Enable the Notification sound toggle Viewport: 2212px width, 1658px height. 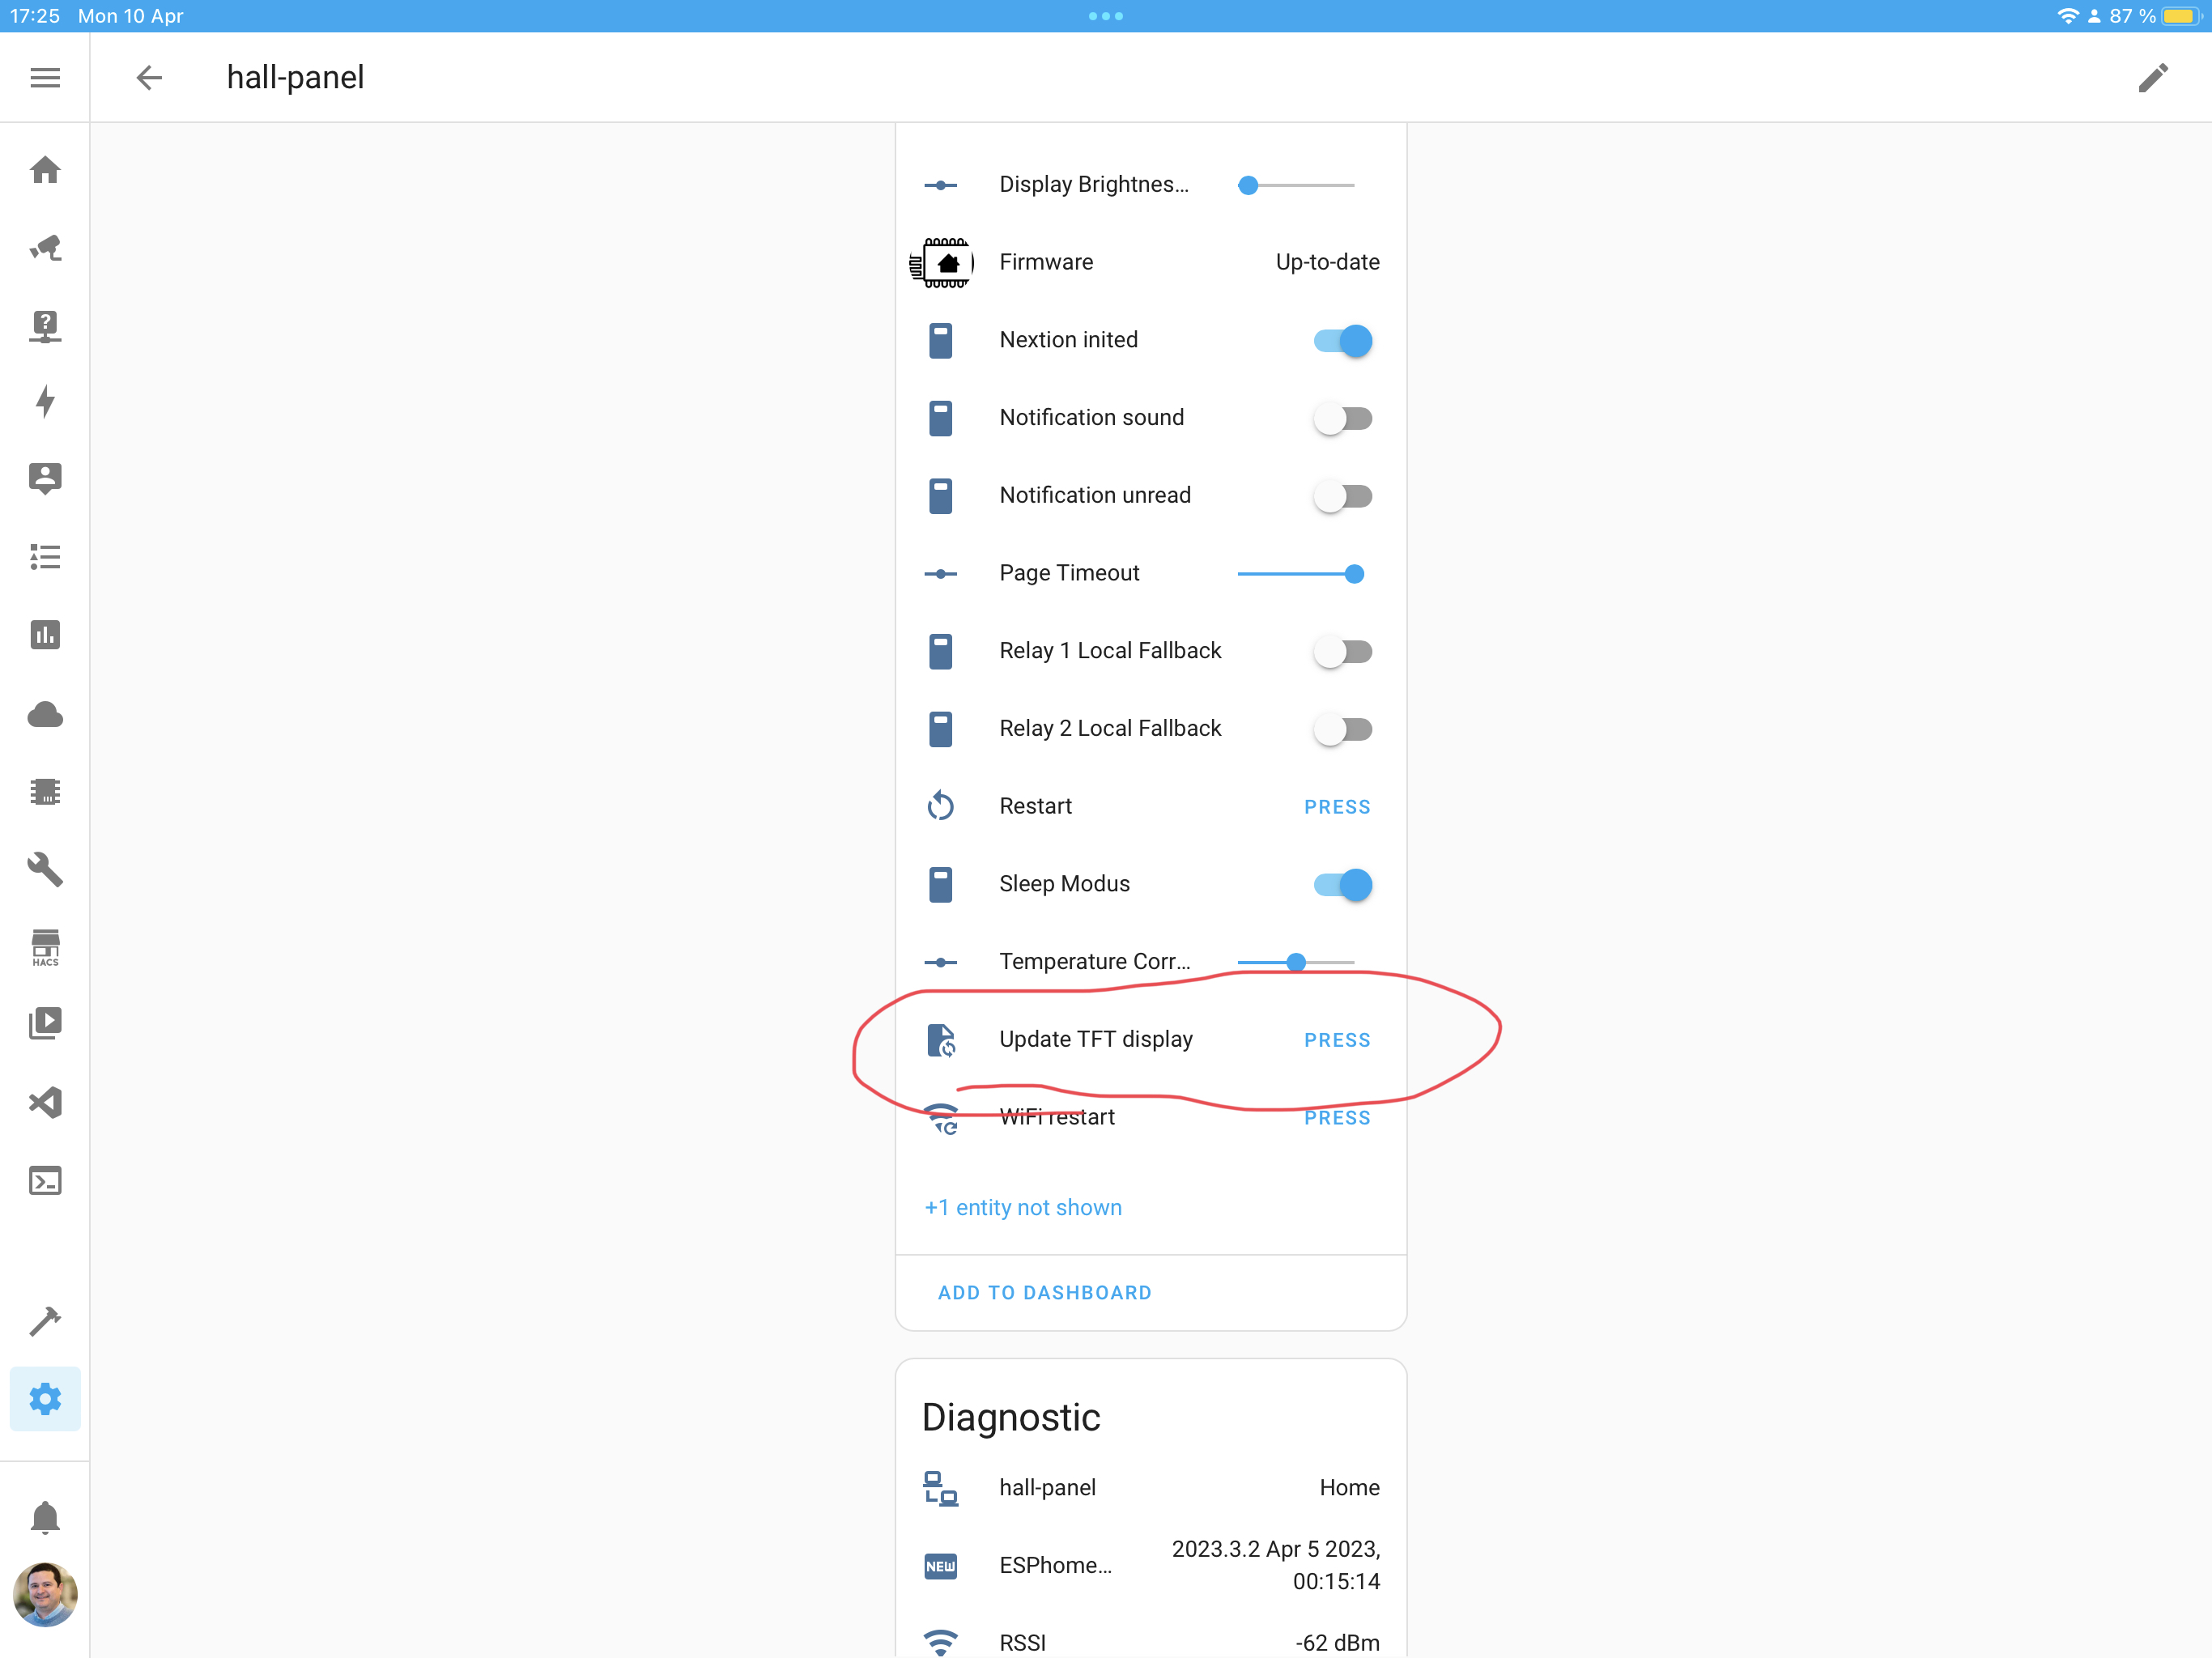(1344, 418)
